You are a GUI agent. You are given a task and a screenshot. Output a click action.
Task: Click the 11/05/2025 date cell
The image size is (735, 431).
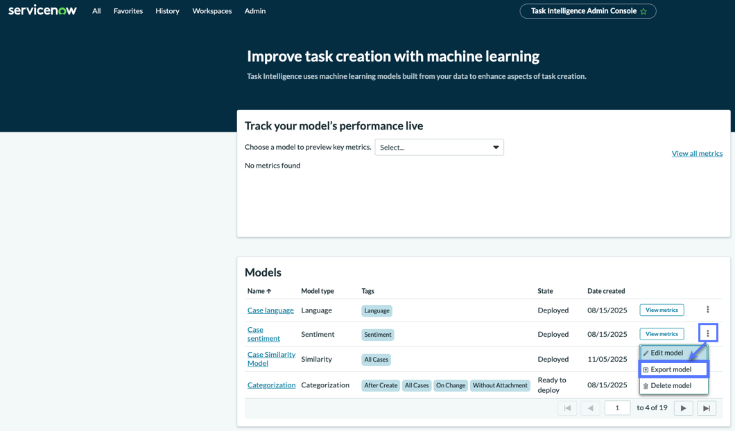(607, 359)
